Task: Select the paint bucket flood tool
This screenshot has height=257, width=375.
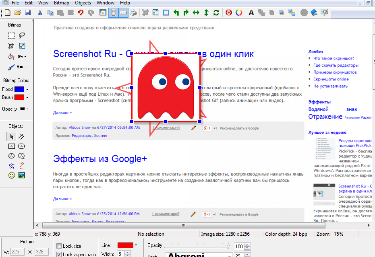Action: click(11, 57)
